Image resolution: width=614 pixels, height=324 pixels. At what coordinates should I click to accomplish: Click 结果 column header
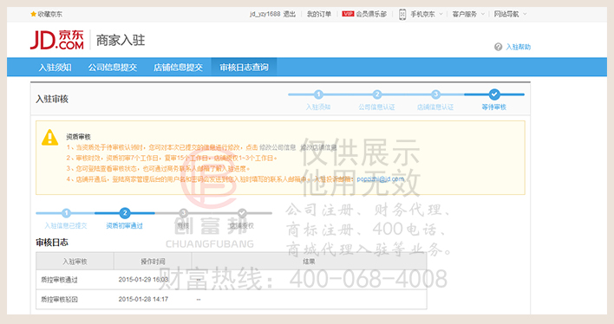click(309, 261)
